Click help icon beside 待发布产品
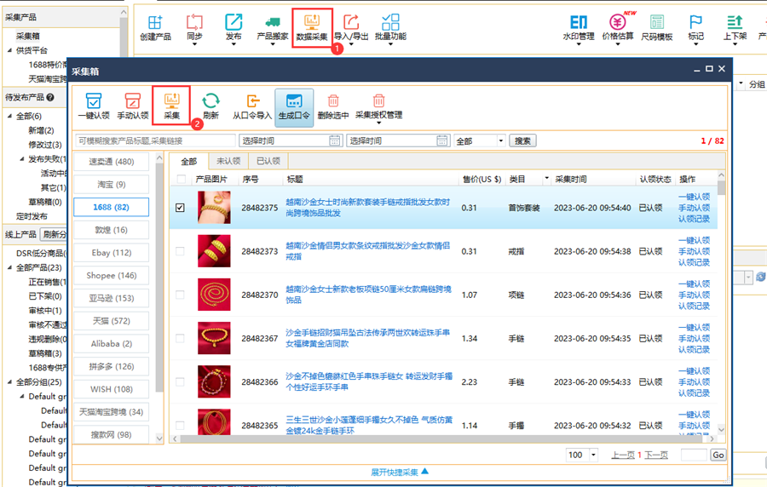Image resolution: width=767 pixels, height=487 pixels. click(50, 97)
